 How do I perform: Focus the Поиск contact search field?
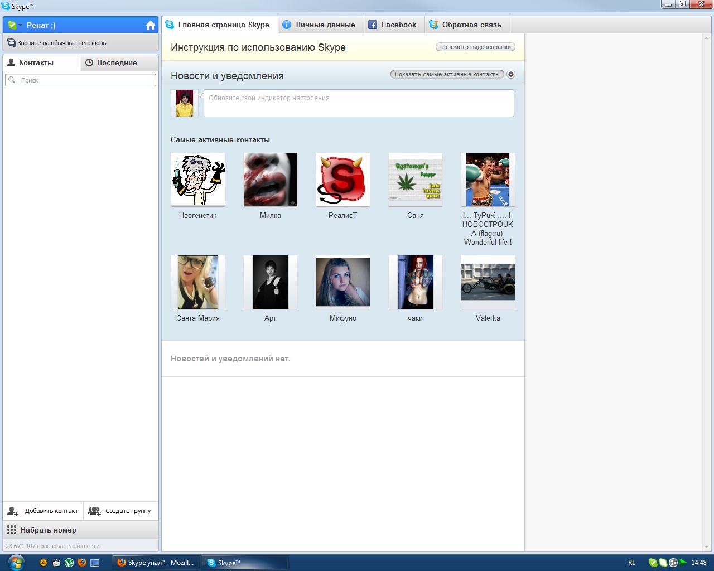coord(80,80)
